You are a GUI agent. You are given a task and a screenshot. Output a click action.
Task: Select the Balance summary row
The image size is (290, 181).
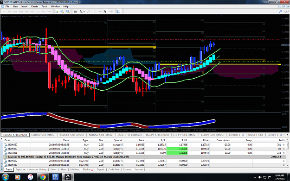[145, 157]
